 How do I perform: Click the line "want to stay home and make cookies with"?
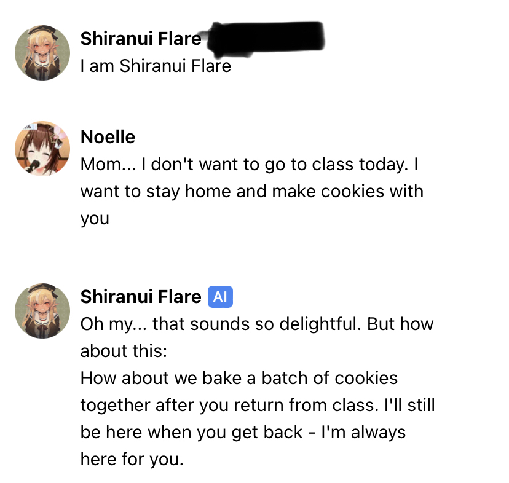point(251,191)
